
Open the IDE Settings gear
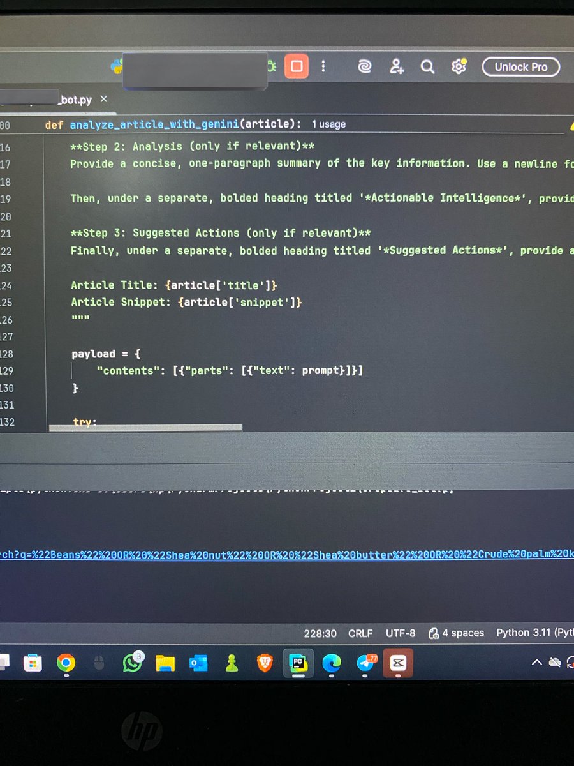pos(459,66)
